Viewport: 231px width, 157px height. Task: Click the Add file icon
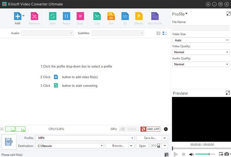point(18,16)
